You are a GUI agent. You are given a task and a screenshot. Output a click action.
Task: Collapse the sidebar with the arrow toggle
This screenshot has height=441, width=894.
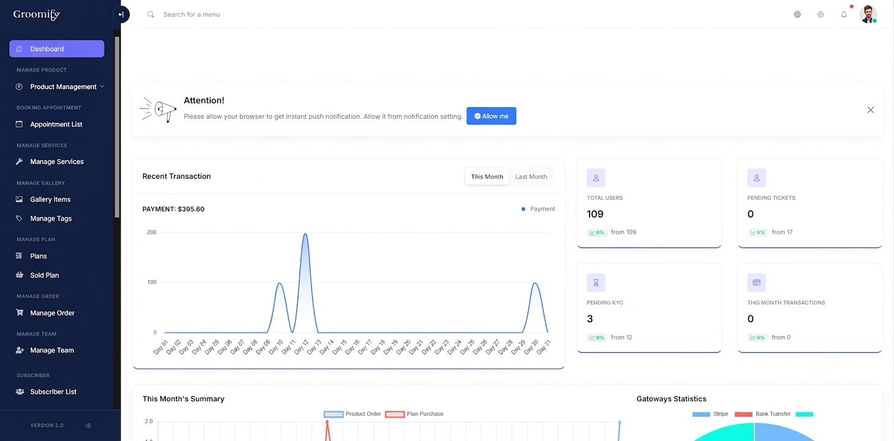pyautogui.click(x=121, y=15)
